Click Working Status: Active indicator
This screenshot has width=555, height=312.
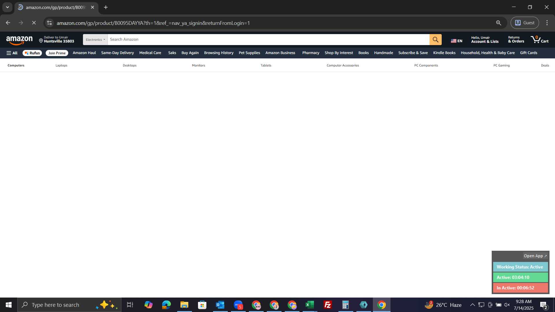pyautogui.click(x=520, y=267)
